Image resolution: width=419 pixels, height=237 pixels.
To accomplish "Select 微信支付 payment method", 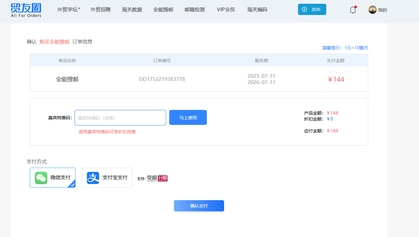I will [60, 178].
